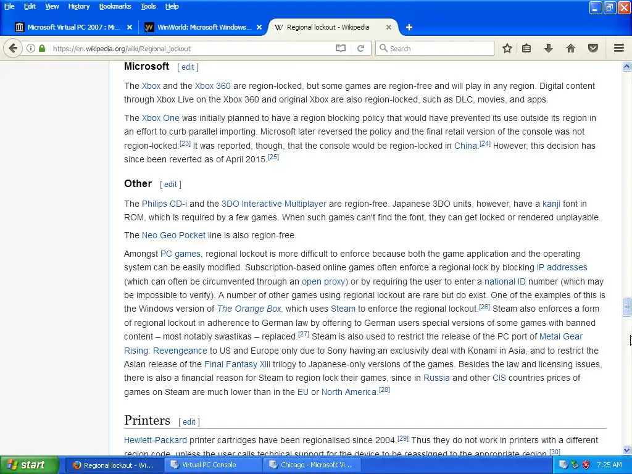View the green padlock security details
This screenshot has height=474, width=632.
[42, 48]
